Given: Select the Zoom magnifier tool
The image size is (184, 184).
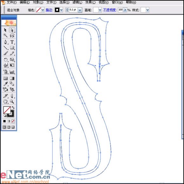Looking at the screenshot, I should [12, 101].
